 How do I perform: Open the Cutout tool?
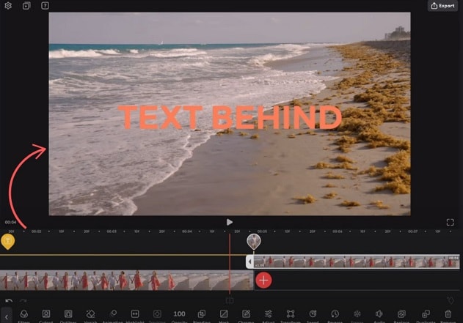click(46, 316)
